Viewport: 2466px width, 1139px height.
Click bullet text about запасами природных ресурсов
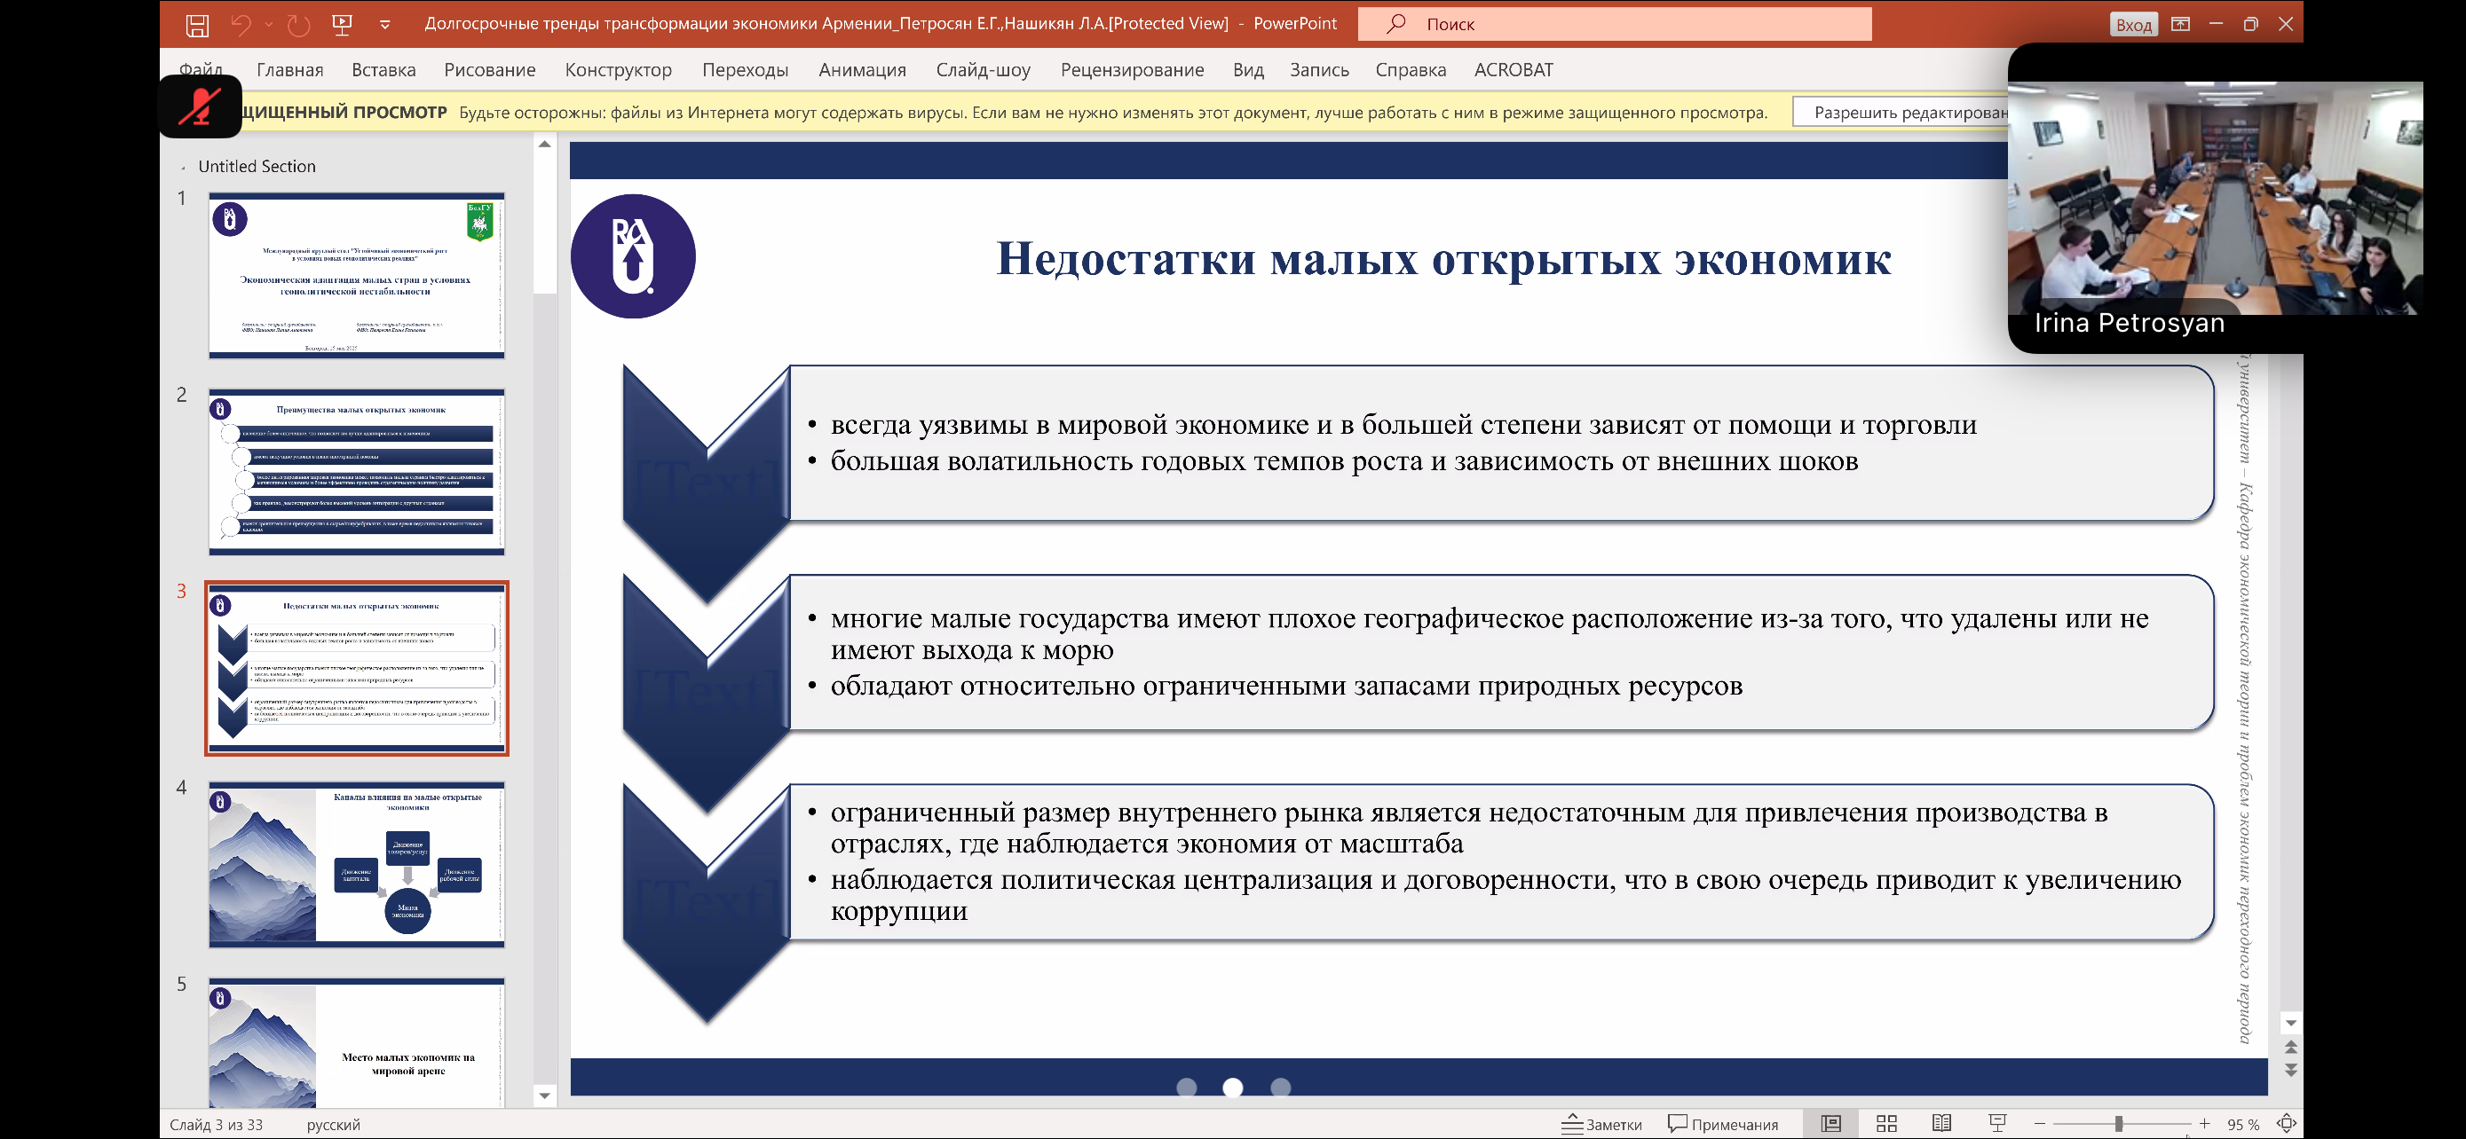pos(1285,687)
